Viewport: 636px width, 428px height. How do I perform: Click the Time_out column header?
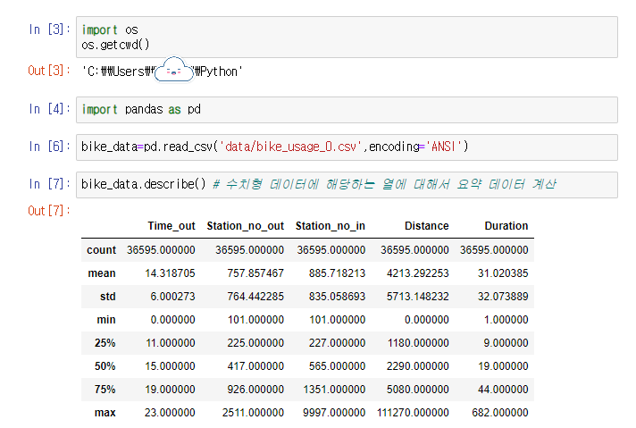pyautogui.click(x=172, y=226)
